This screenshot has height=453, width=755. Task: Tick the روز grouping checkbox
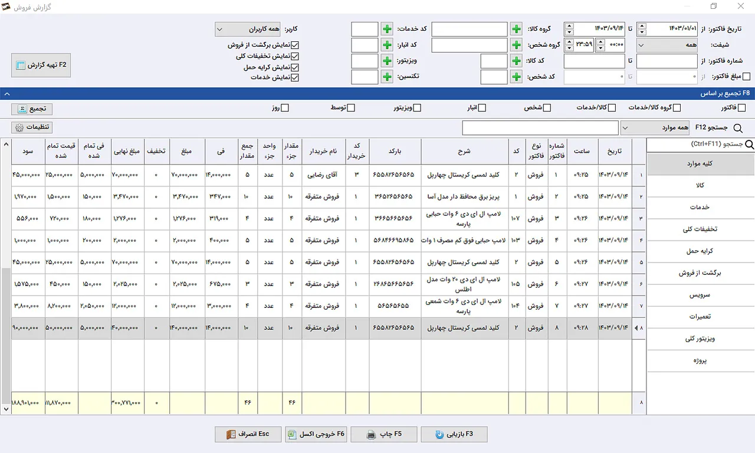coord(285,108)
